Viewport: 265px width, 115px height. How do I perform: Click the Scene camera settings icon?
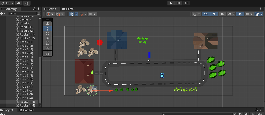[247, 14]
